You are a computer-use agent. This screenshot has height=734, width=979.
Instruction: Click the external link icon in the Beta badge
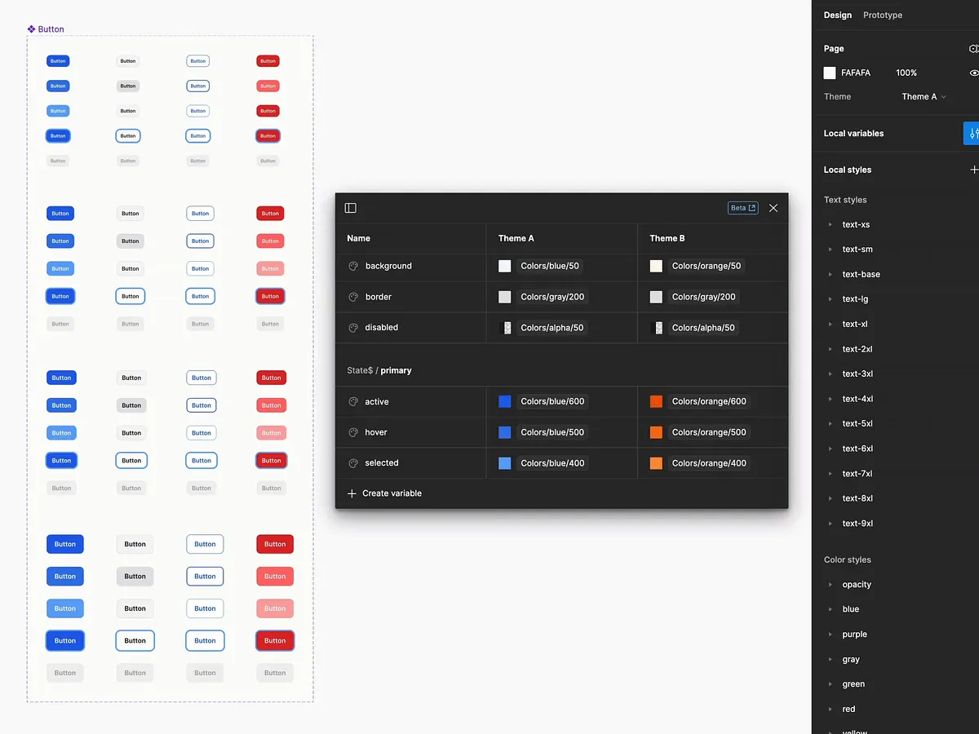click(751, 207)
